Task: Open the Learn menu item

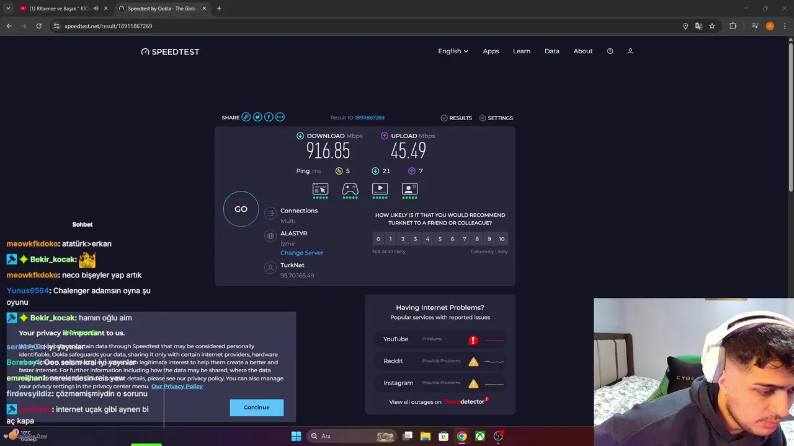Action: click(x=522, y=51)
